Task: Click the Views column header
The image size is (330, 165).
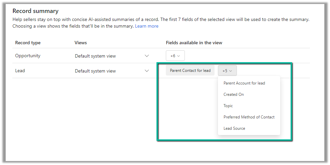Action: coord(81,43)
